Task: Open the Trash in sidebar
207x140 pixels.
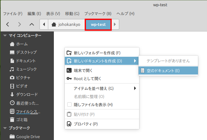Action: (x=22, y=119)
